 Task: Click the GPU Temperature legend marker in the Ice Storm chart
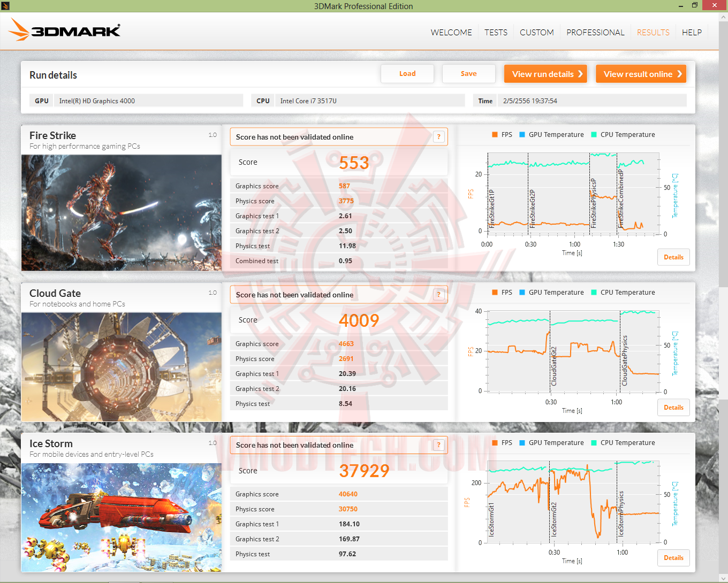tap(522, 443)
